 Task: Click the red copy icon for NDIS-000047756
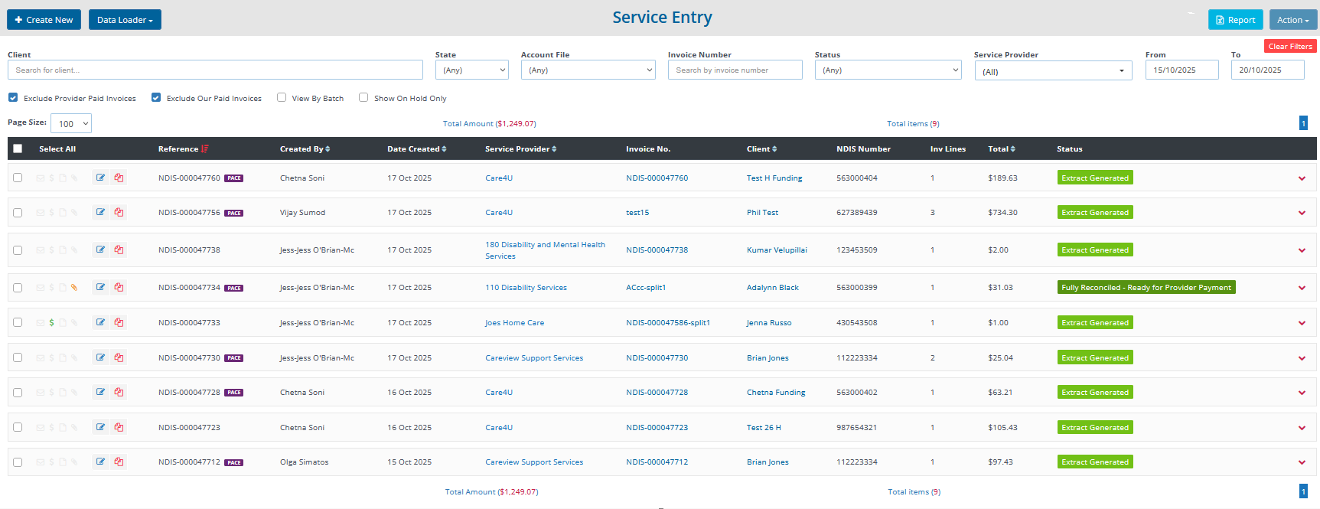(x=119, y=213)
